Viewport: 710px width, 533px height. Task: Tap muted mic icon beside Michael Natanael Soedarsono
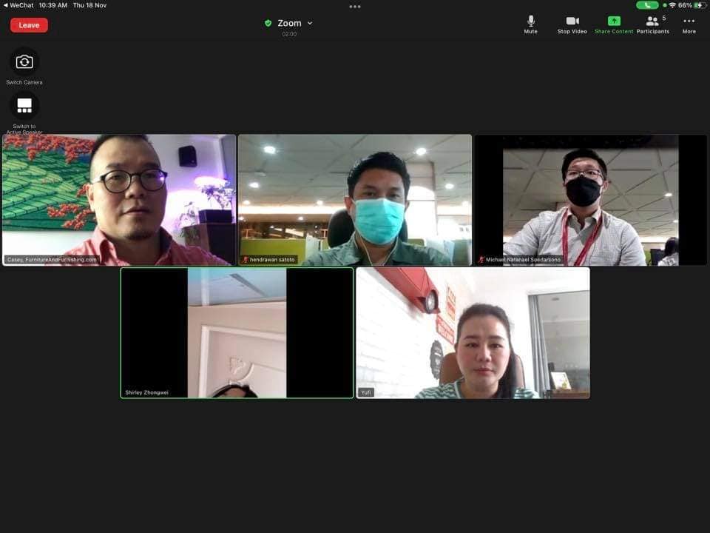coord(481,260)
